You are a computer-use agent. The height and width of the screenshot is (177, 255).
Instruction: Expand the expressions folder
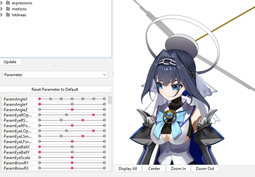pos(1,3)
